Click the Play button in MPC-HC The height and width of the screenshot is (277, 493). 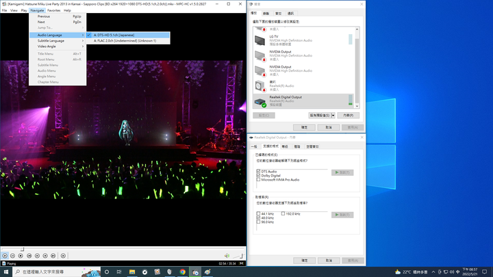(x=5, y=256)
